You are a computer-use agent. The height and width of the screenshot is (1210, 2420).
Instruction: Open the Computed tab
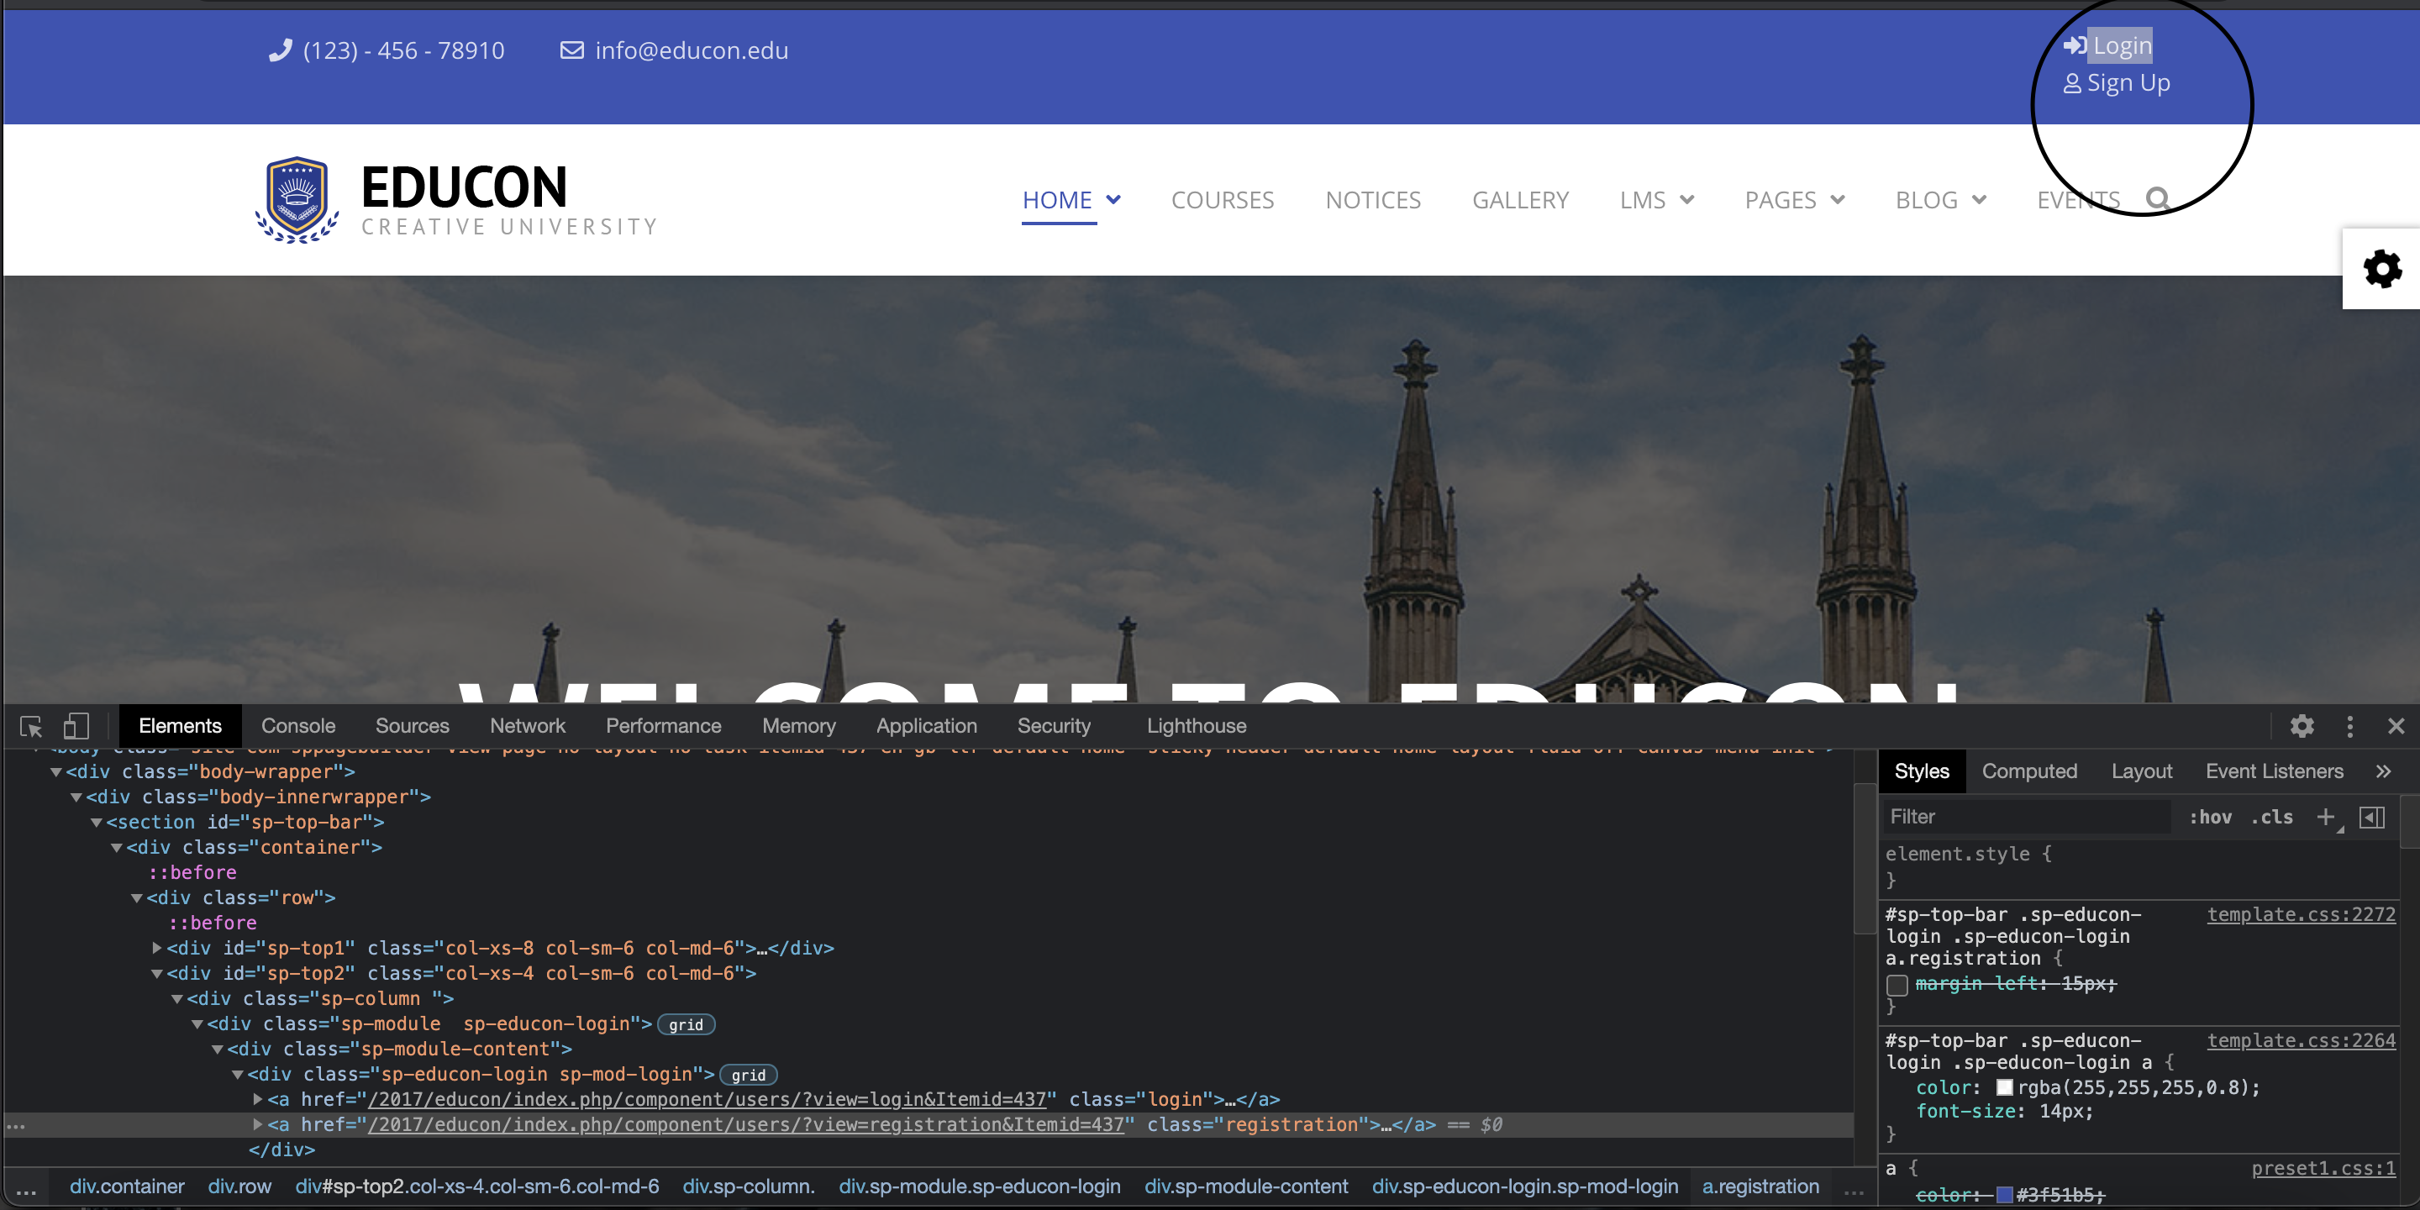2029,771
